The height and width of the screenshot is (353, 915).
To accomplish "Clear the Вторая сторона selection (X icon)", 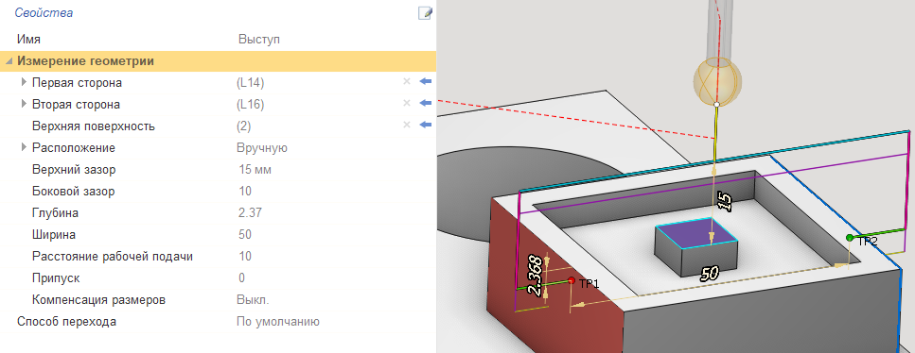I will [407, 103].
